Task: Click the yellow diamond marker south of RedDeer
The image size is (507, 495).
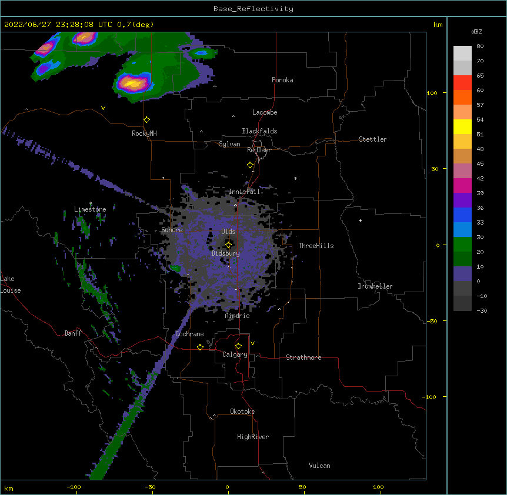Action: coord(251,165)
